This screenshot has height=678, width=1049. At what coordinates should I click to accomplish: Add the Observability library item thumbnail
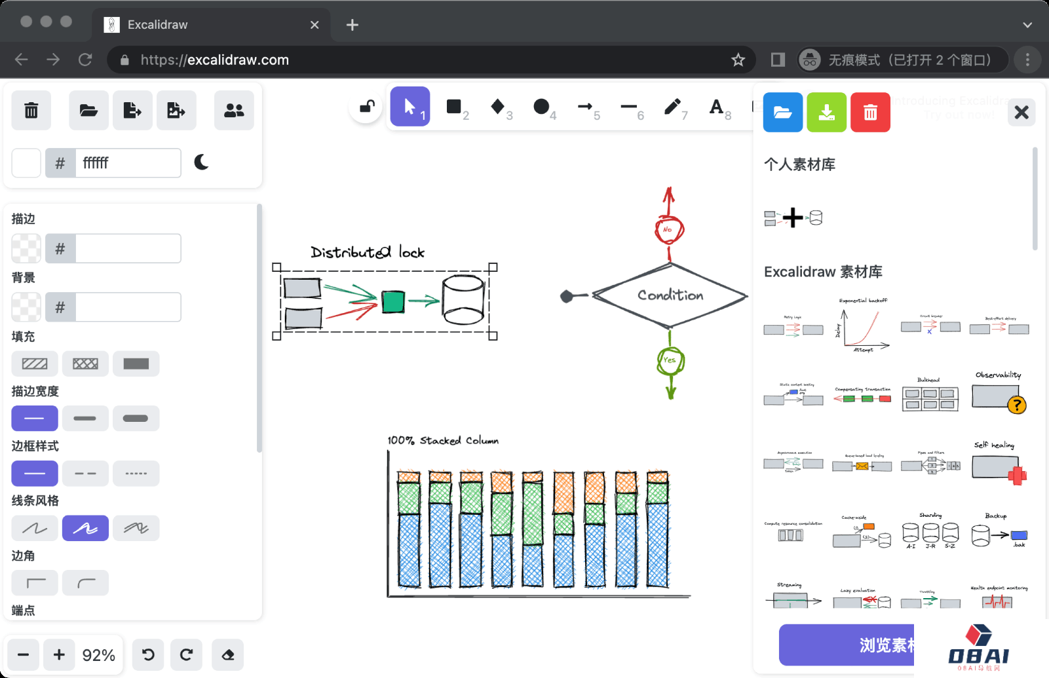click(x=998, y=394)
